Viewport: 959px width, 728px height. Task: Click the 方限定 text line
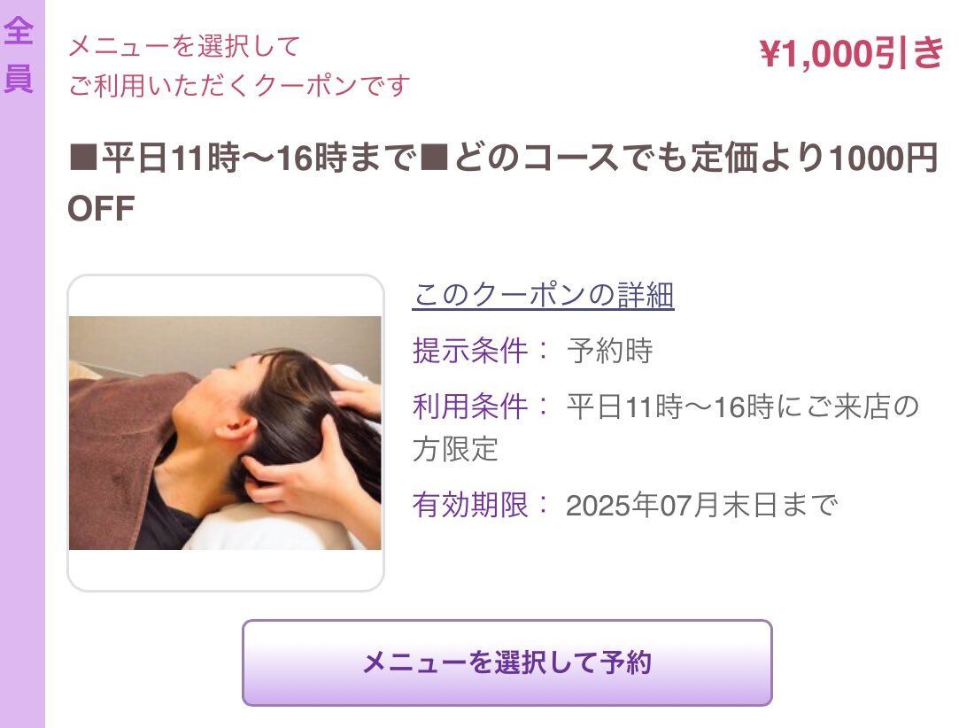[x=456, y=449]
